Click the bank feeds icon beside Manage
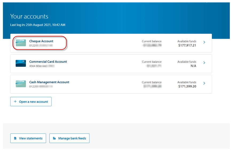Image resolution: width=233 pixels, height=150 pixels. tap(54, 138)
